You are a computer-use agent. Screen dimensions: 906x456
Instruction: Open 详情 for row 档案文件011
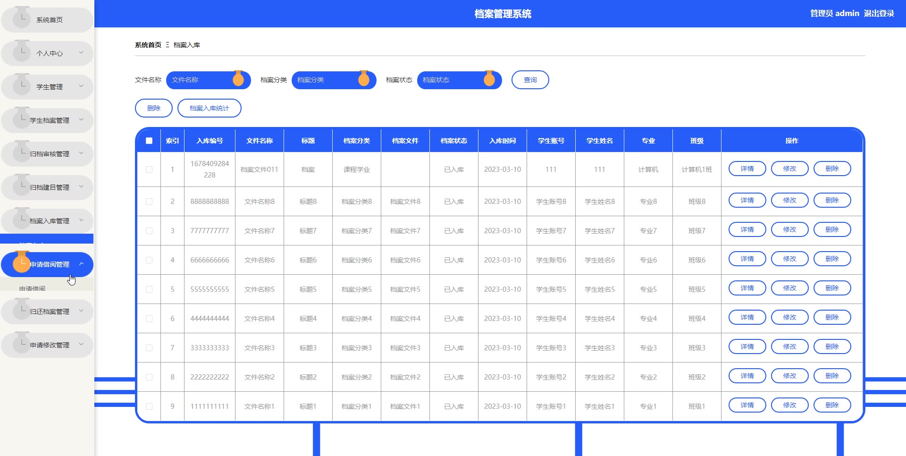[747, 169]
